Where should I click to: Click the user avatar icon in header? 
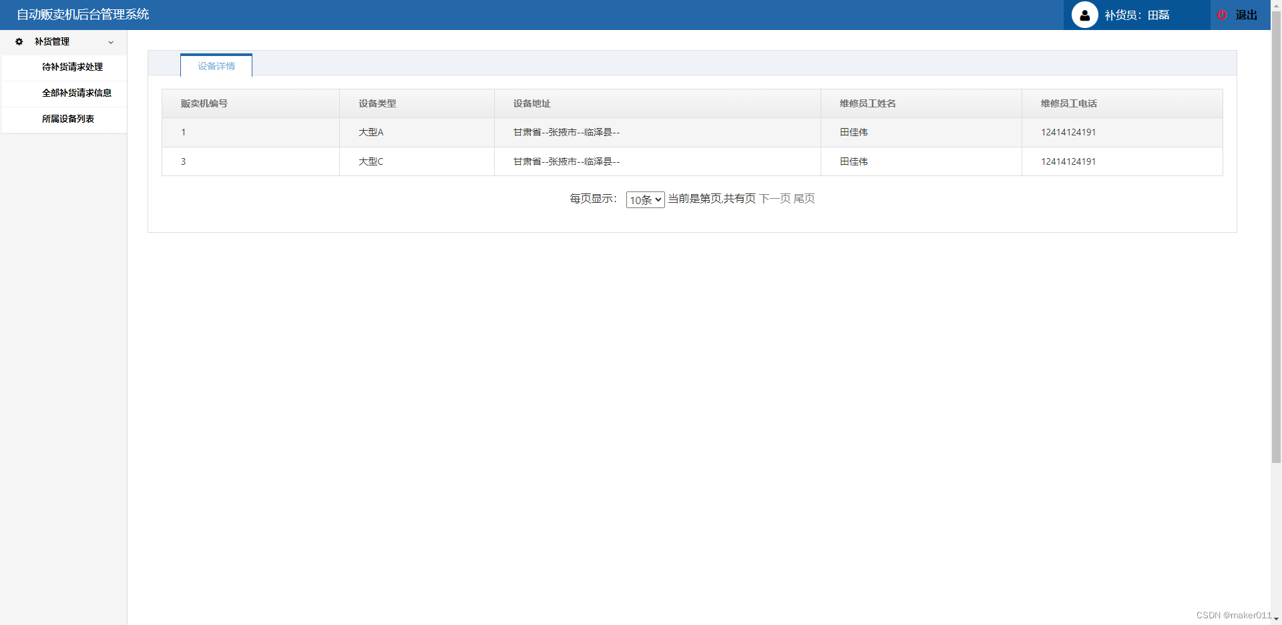(1084, 15)
